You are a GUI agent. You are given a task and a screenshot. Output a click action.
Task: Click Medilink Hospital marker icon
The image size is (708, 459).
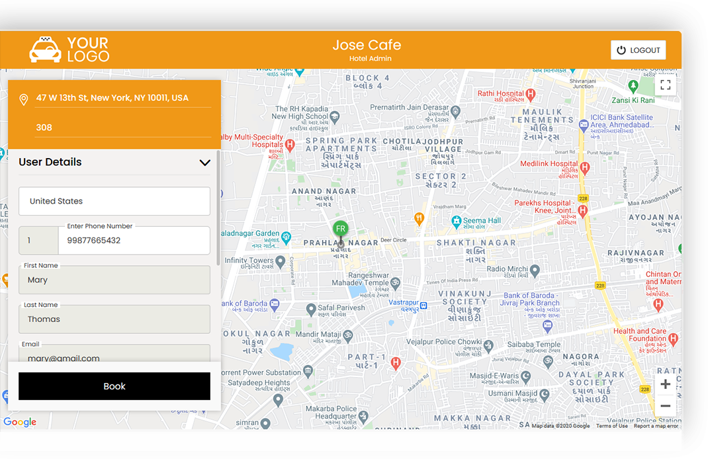point(585,168)
